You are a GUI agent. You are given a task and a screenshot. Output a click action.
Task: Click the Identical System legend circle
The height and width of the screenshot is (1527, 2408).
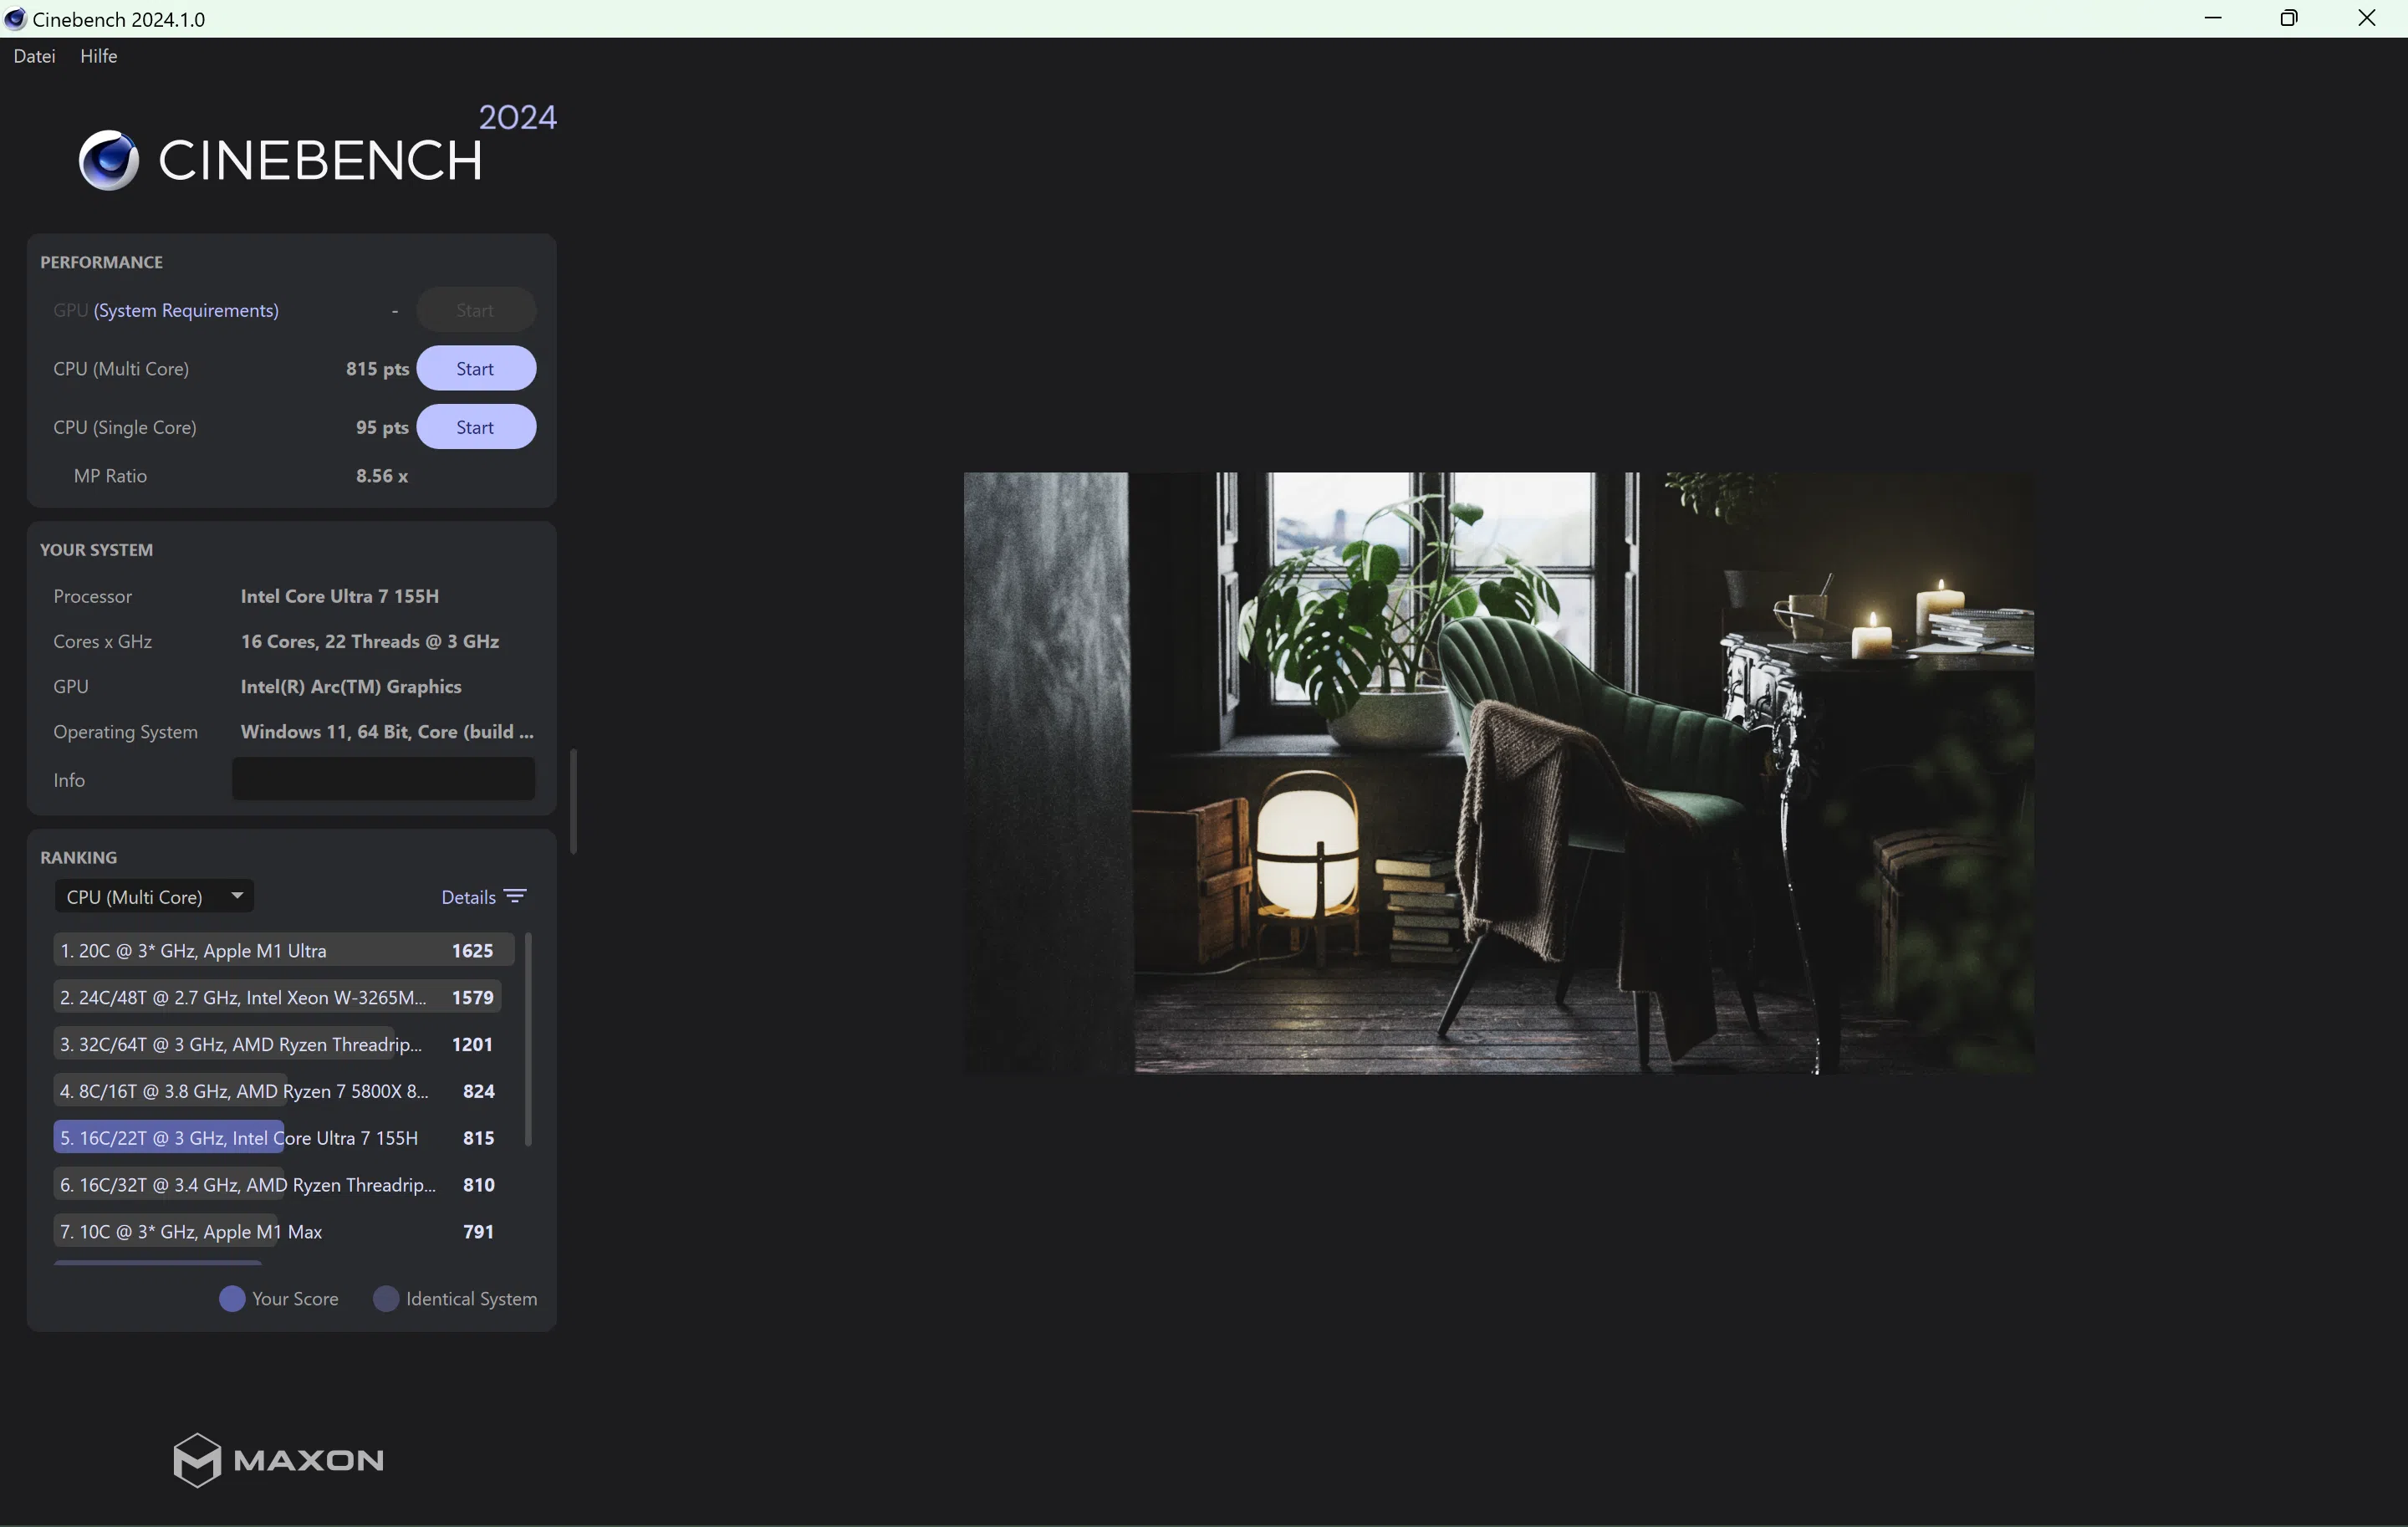tap(386, 1298)
